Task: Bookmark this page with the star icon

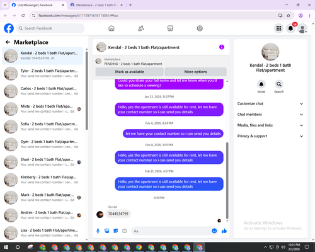Action: point(289,16)
